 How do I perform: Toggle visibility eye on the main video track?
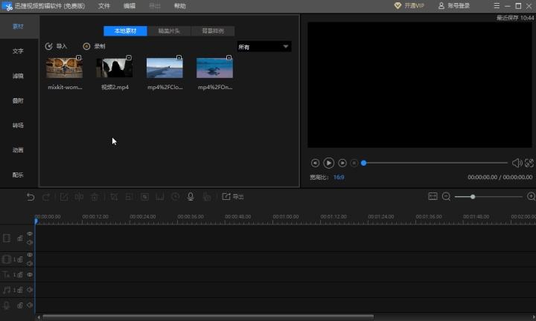(30, 234)
